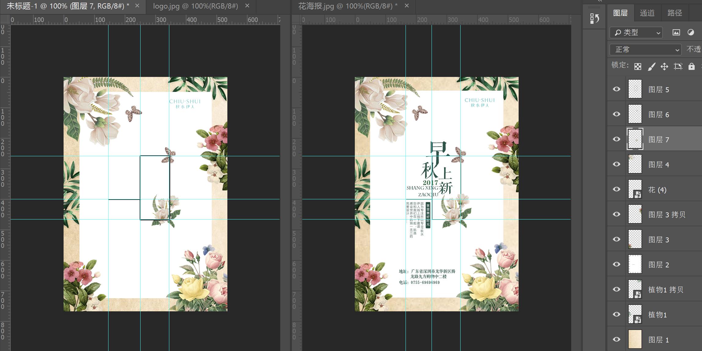Open the 类型 layer filter dropdown
Viewport: 702px width, 351px height.
click(x=636, y=32)
